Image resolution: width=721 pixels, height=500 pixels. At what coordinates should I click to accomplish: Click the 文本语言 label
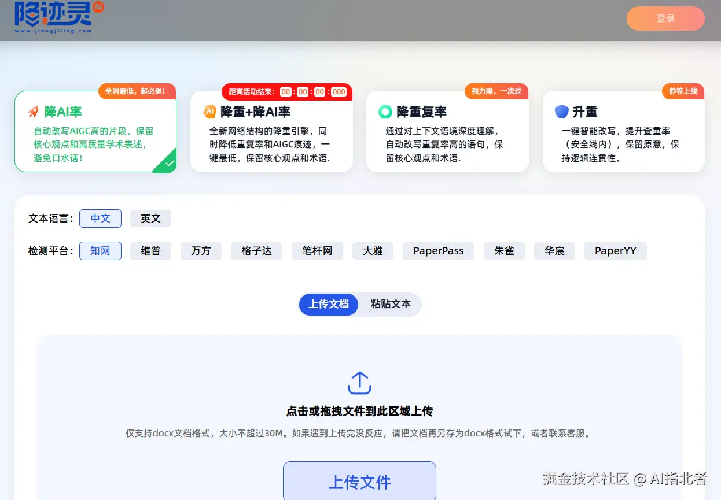coord(51,218)
